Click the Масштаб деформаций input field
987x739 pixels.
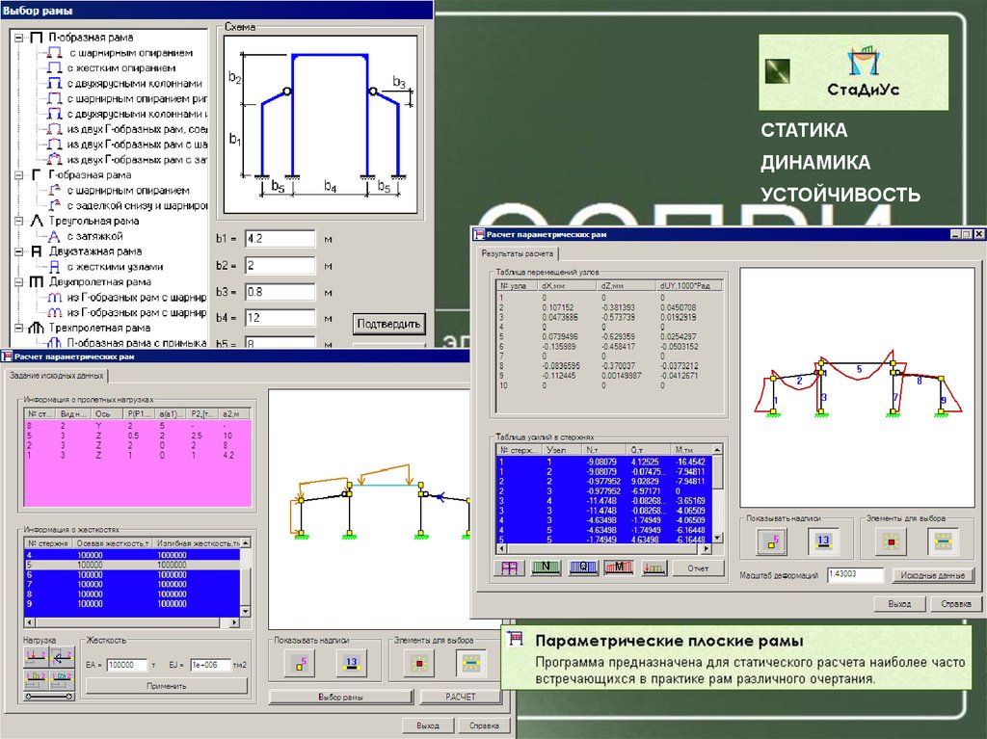pos(855,574)
